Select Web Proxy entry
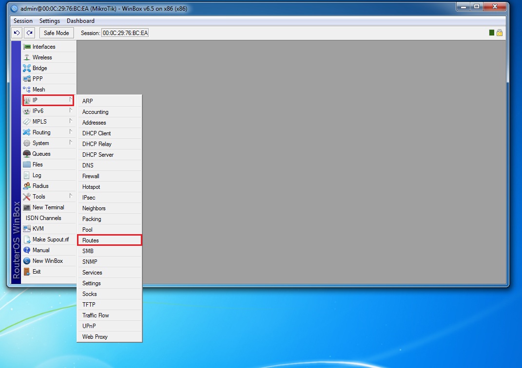Viewport: 522px width, 368px height. point(110,337)
